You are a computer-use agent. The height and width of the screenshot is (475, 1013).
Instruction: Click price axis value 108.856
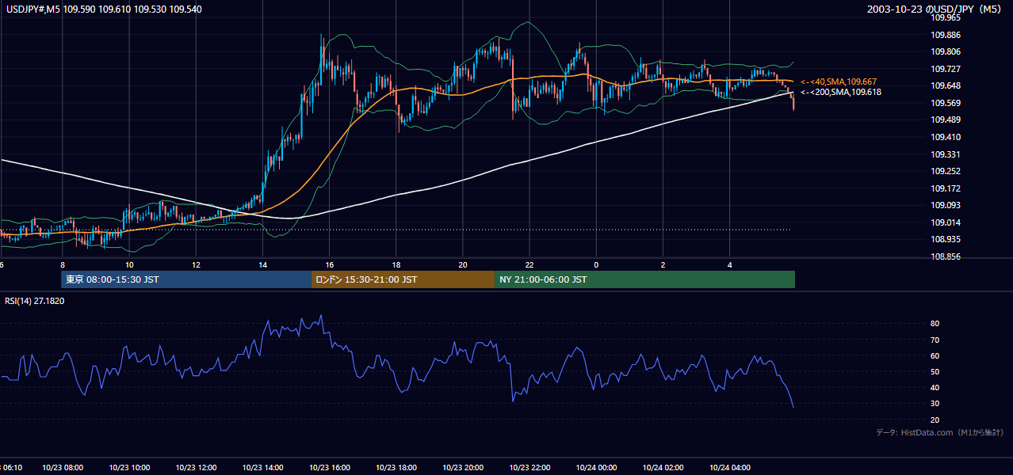(946, 256)
